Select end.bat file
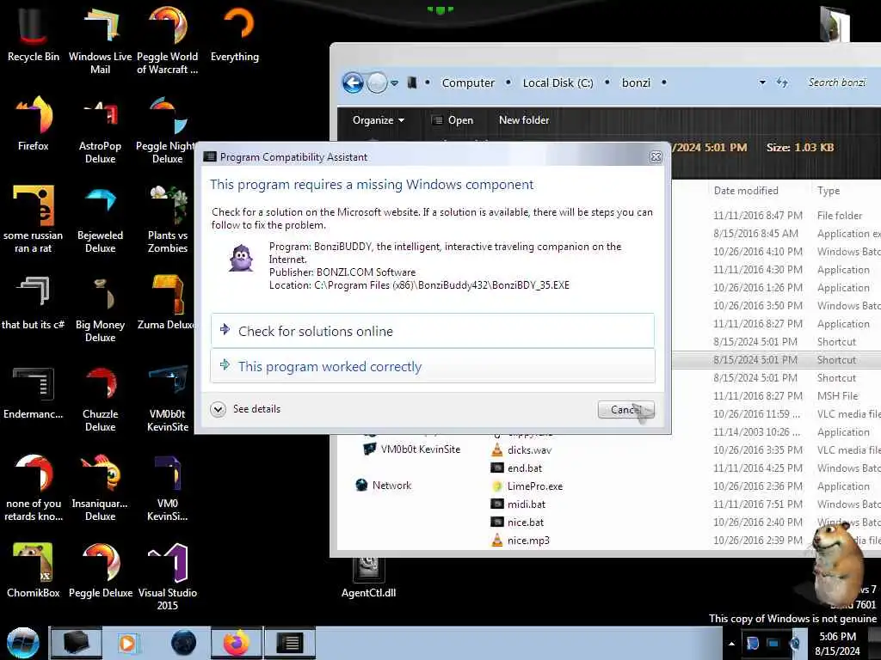The width and height of the screenshot is (881, 660). [516, 468]
